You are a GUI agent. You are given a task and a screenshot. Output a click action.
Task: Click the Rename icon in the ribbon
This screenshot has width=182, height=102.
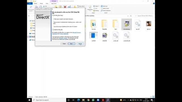[x=69, y=7]
